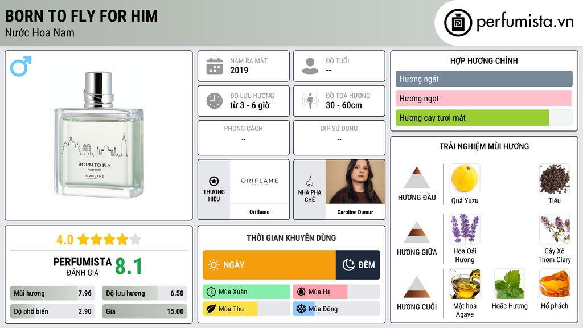
Task: Click the sillage radiating person icon
Action: point(310,101)
